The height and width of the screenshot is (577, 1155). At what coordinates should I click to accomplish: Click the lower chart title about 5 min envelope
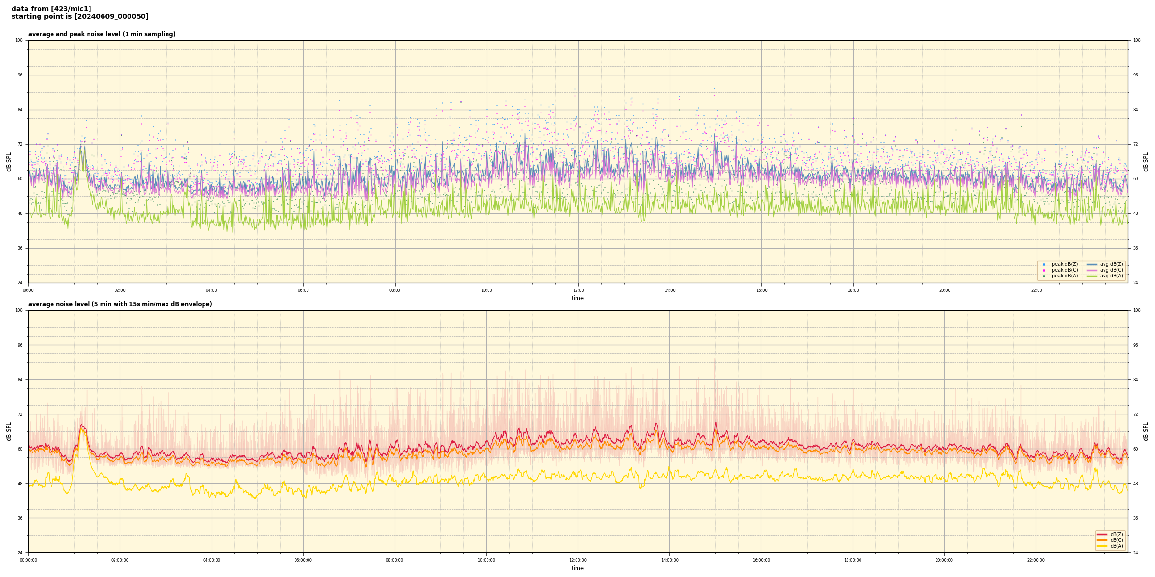120,304
